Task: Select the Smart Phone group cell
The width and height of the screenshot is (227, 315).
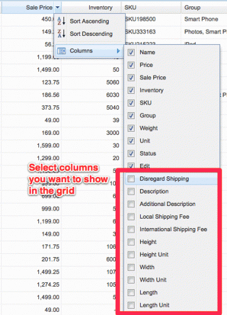Action: click(201, 19)
